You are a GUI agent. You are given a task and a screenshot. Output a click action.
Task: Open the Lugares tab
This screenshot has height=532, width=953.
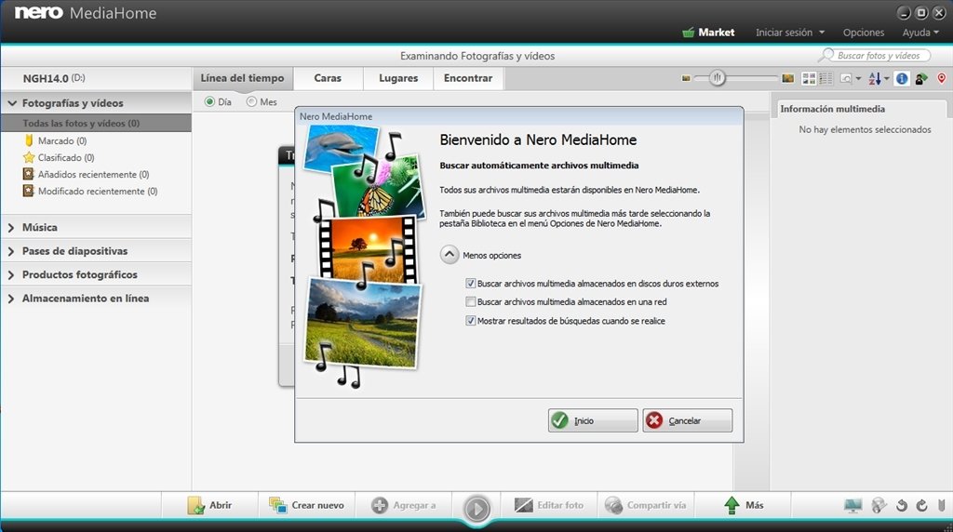tap(398, 78)
